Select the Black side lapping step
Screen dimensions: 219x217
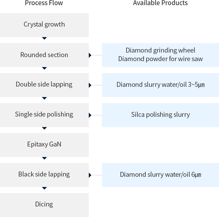pyautogui.click(x=44, y=175)
